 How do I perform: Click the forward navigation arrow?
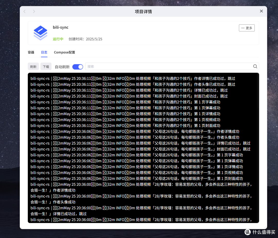pyautogui.click(x=34, y=12)
